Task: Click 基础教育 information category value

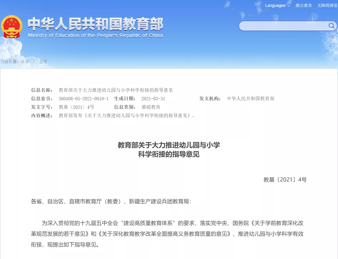Action: click(x=151, y=107)
